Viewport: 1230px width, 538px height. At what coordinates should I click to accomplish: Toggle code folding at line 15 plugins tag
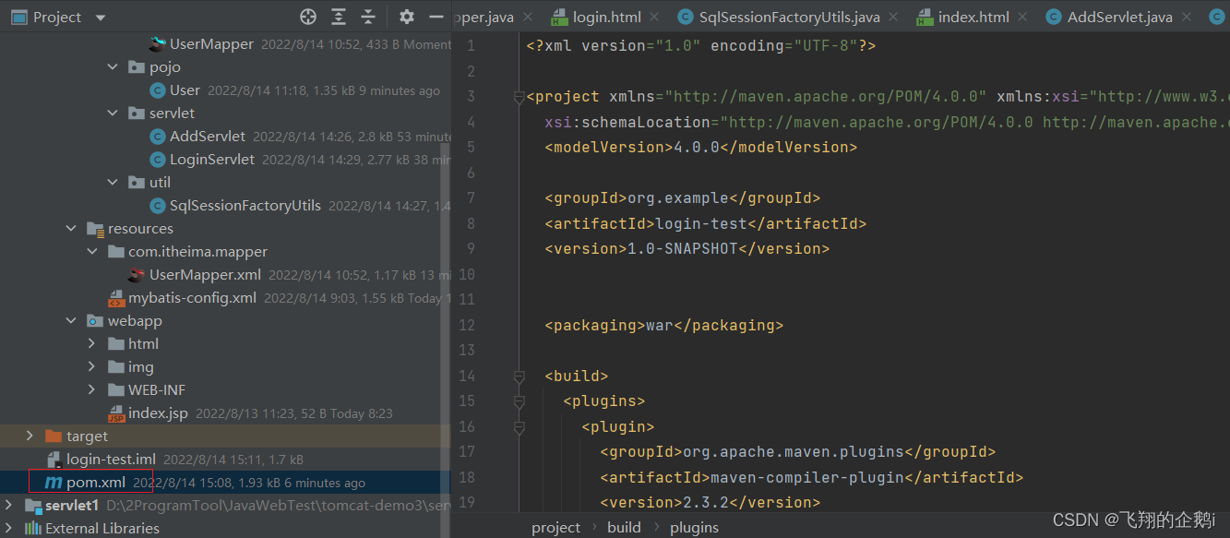519,401
